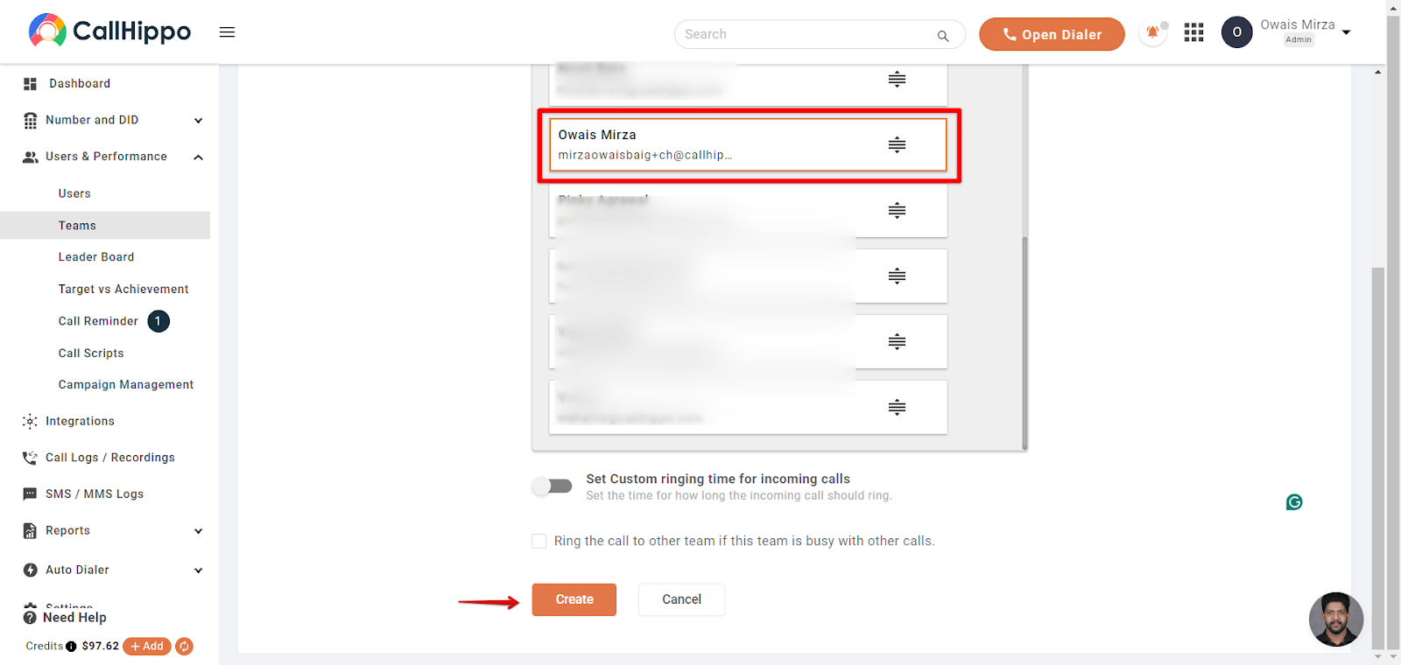This screenshot has height=665, width=1401.
Task: Focus the Search input field
Action: pos(806,34)
